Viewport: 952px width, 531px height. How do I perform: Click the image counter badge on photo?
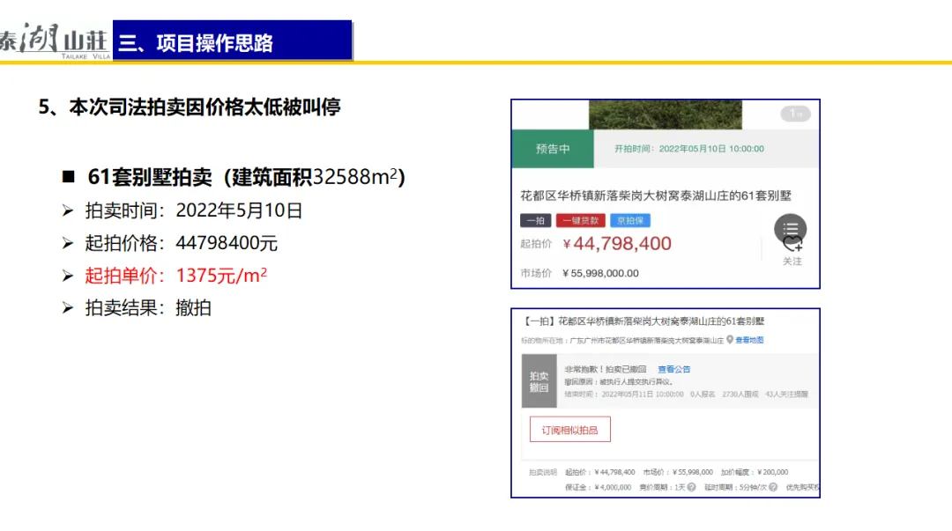click(x=795, y=114)
